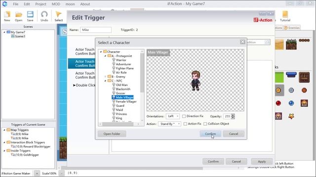Screen dimensions: 316x177
Task: Open the MOD menu
Action: click(x=56, y=4)
